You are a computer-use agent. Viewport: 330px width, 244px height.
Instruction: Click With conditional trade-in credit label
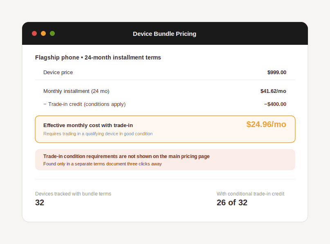[x=250, y=194]
